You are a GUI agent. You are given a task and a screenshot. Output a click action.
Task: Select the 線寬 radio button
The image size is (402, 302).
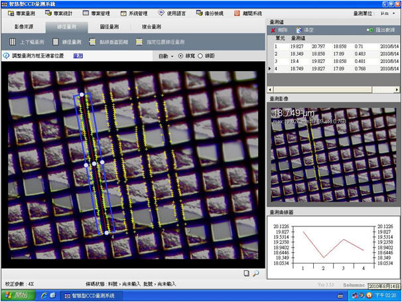click(180, 56)
